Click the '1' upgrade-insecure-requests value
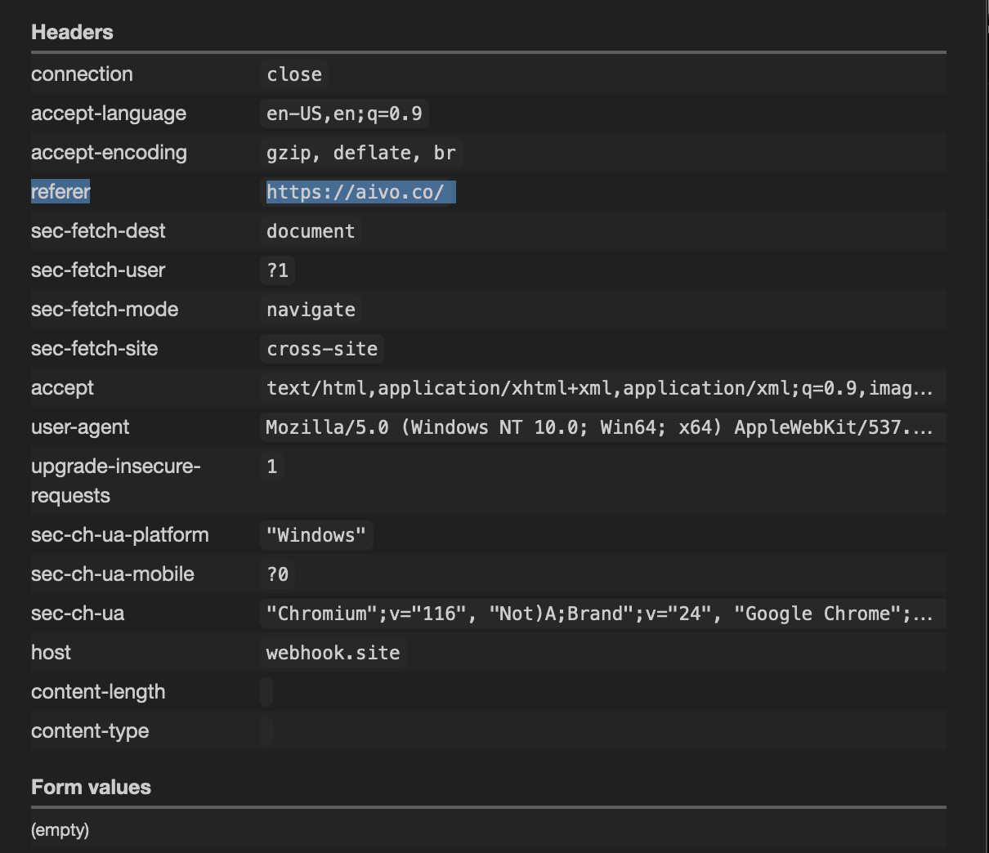This screenshot has height=853, width=989. pos(272,467)
